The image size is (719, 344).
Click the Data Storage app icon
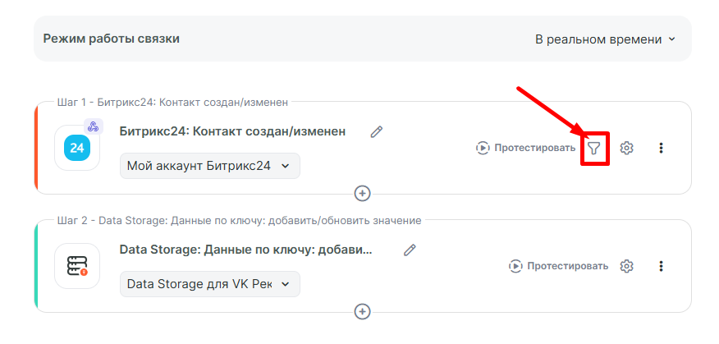[77, 266]
